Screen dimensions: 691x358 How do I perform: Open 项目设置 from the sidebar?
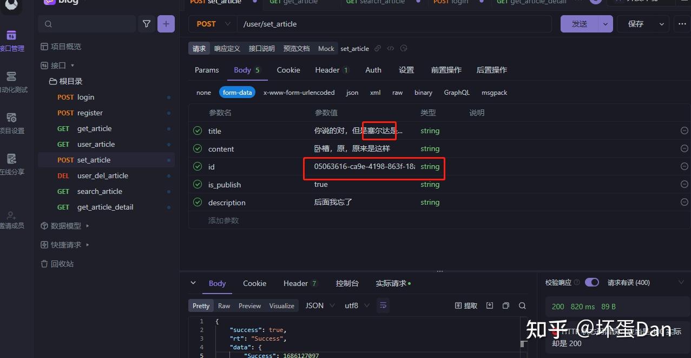(12, 122)
